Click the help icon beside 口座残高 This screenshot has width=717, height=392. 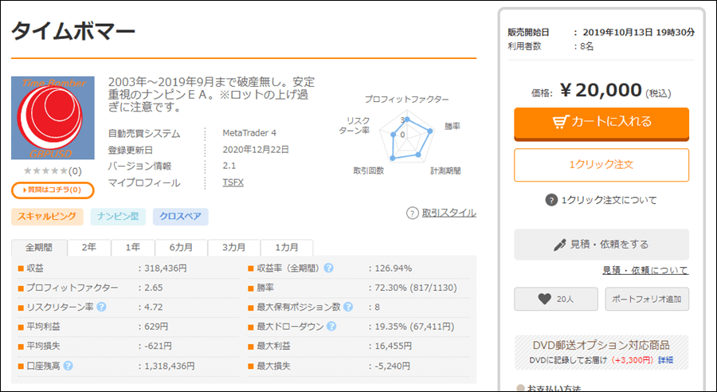(69, 366)
